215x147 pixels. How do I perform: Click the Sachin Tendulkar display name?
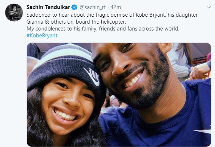coord(48,7)
